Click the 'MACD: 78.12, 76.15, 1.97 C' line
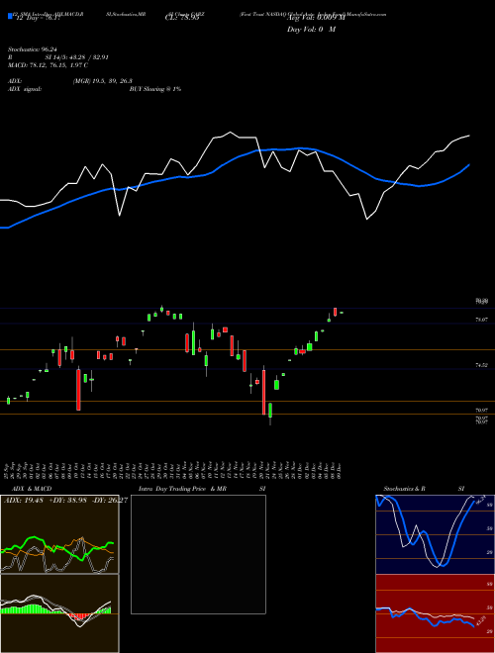Image resolution: width=495 pixels, height=653 pixels. pyautogui.click(x=48, y=65)
